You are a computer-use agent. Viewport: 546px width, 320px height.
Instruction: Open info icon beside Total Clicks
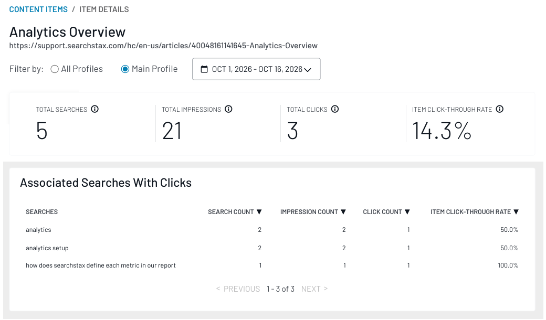click(x=335, y=109)
